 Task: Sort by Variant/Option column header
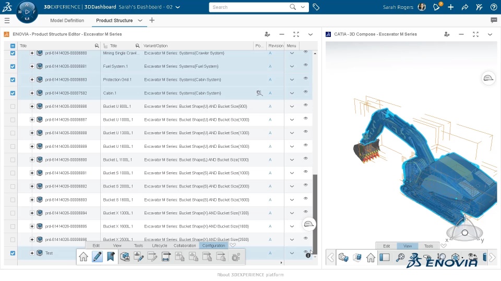tap(156, 46)
